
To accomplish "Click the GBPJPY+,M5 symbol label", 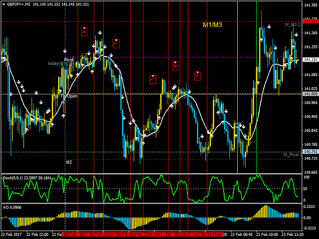I will [x=19, y=4].
